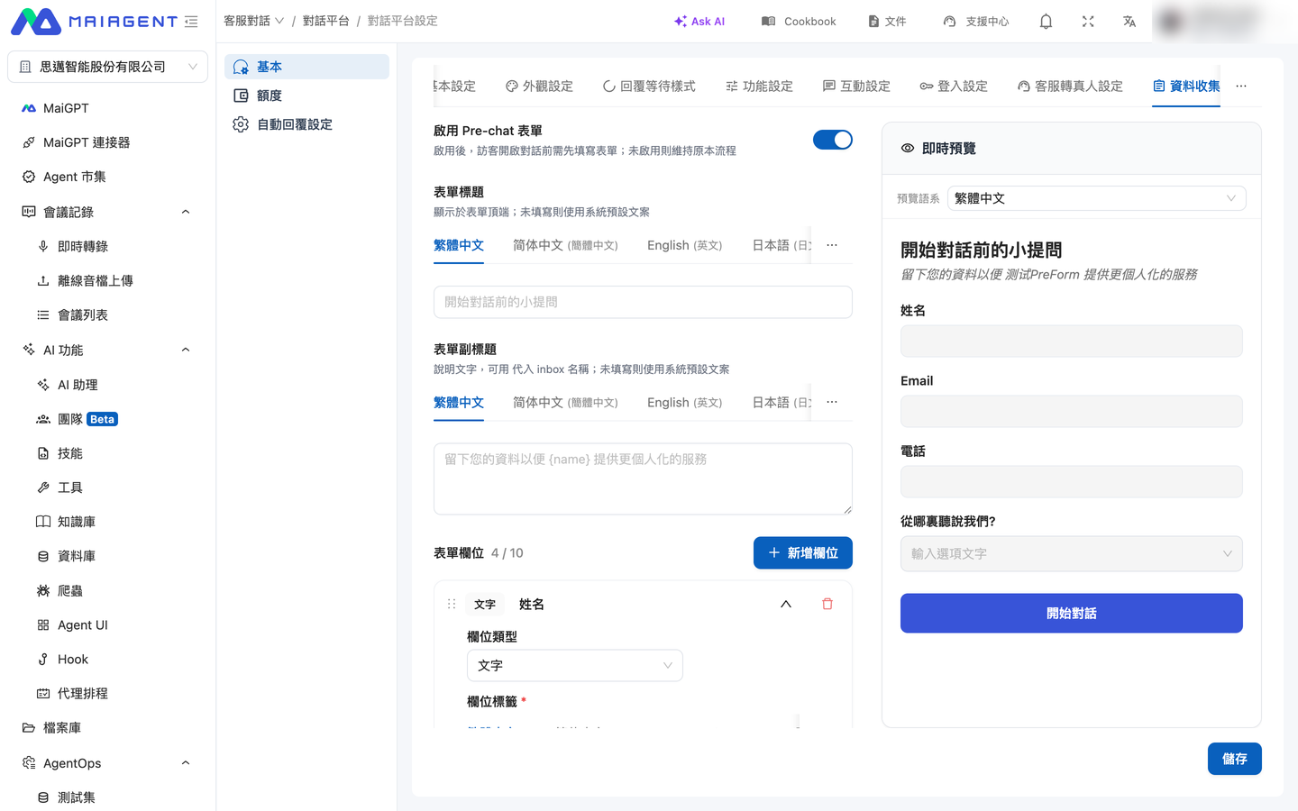Open the 欄位類型 dropdown showing 文字
Viewport: 1298px width, 811px height.
pos(575,665)
